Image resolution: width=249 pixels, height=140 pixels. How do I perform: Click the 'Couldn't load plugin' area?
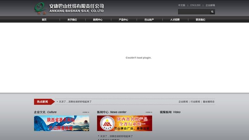pos(139,58)
